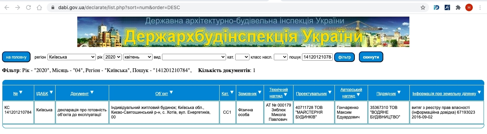This screenshot has height=134, width=487.
Task: Open the month dropdown showing квітень
Action: tap(138, 57)
